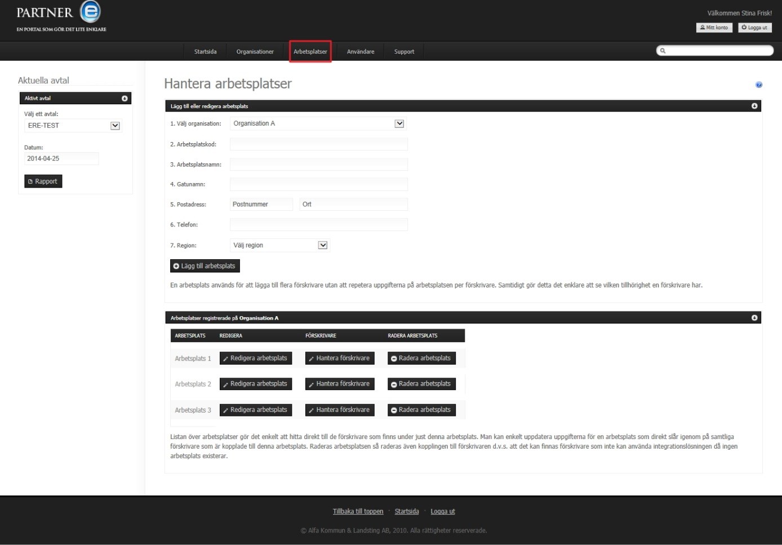Edit Arbetsplats 3 with Redigera arbetsplats
This screenshot has height=545, width=782.
(x=256, y=410)
